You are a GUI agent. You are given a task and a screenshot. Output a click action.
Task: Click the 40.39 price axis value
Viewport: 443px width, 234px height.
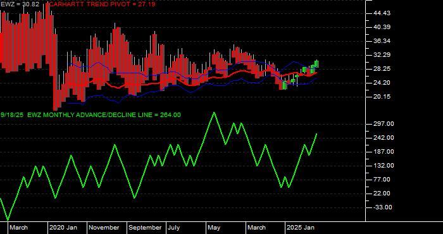click(382, 27)
